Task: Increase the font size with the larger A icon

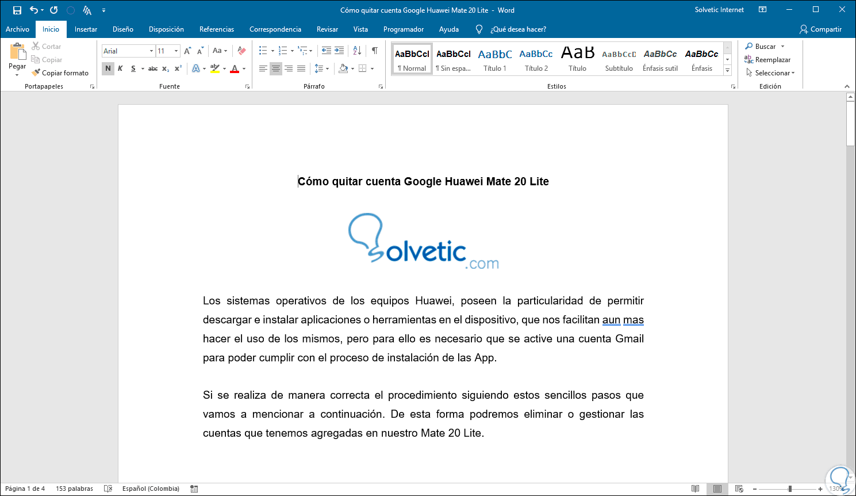Action: coord(187,51)
